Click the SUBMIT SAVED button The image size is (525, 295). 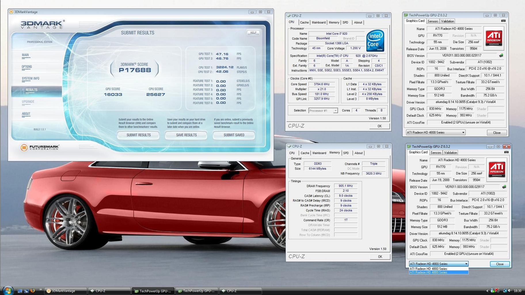[x=234, y=135]
